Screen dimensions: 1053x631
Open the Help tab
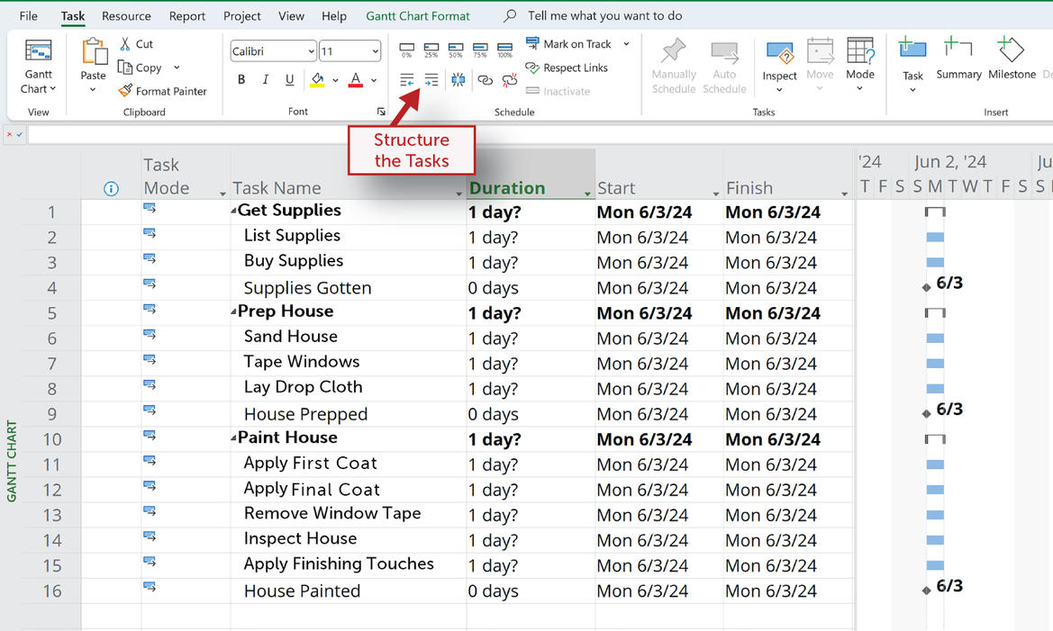[x=334, y=16]
